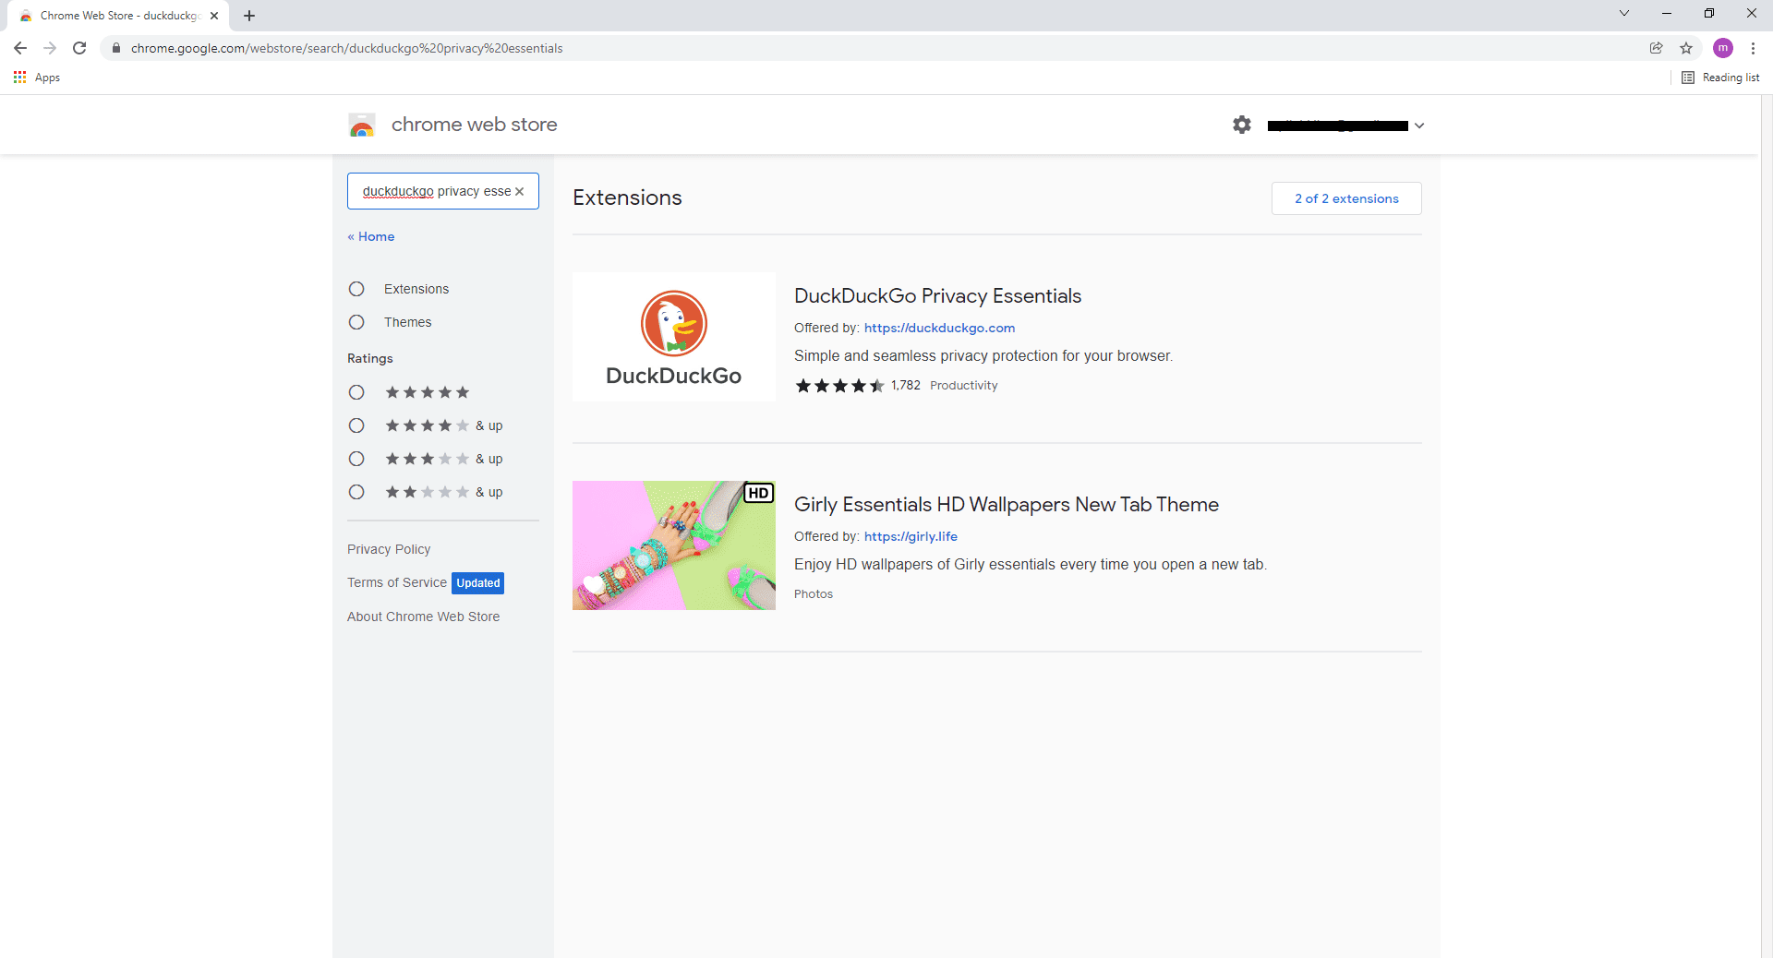Screen dimensions: 1773x958
Task: View site info via the lock icon
Action: click(115, 48)
